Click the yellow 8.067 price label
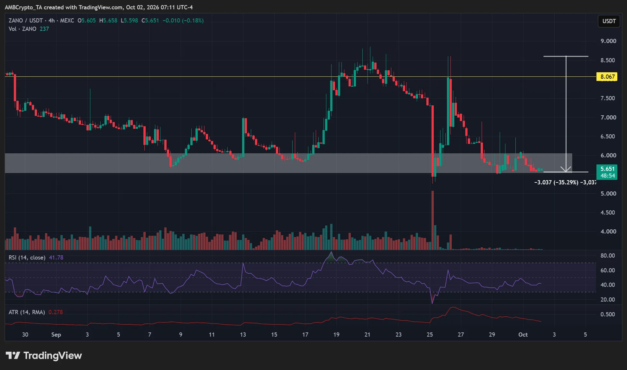Image resolution: width=627 pixels, height=370 pixels. pyautogui.click(x=607, y=77)
